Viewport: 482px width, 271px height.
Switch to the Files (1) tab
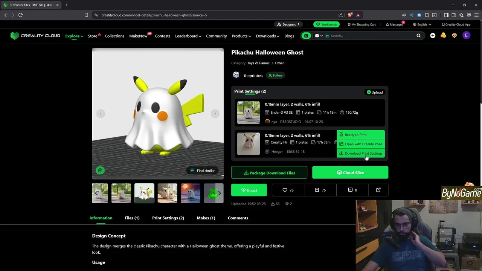pyautogui.click(x=132, y=218)
